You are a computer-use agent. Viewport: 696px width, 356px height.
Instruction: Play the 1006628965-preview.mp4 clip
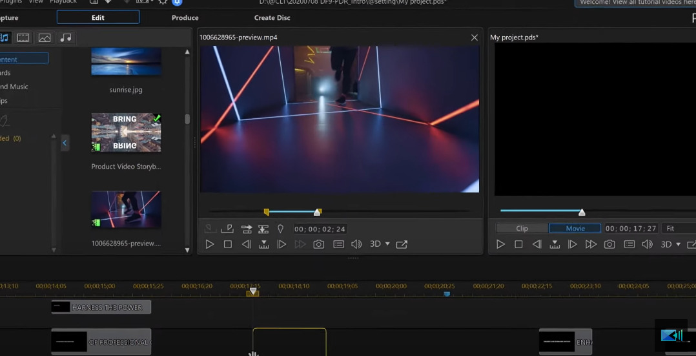210,244
